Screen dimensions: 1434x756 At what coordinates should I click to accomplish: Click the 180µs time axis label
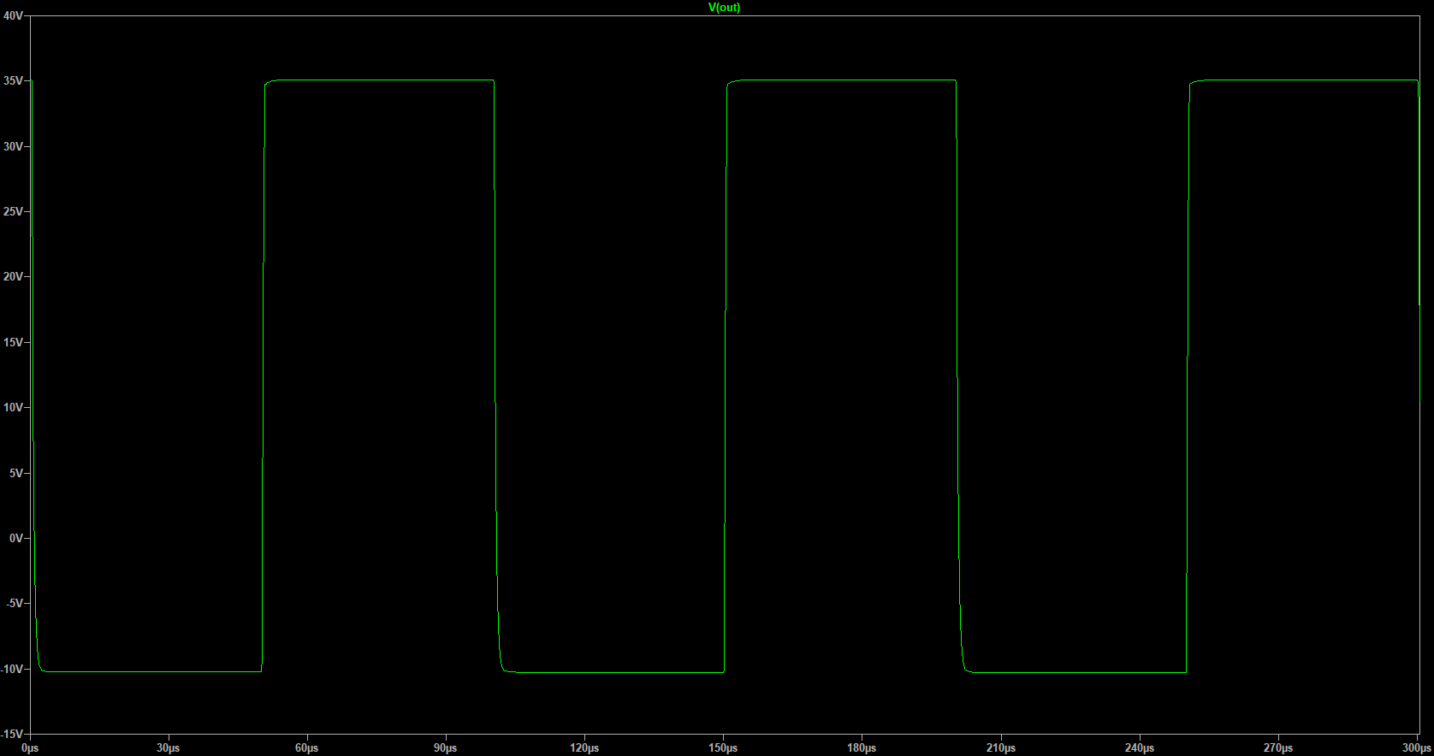(862, 748)
